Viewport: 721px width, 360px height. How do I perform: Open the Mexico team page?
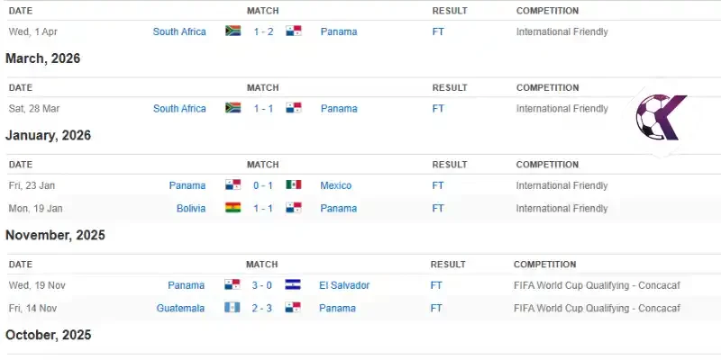point(335,185)
